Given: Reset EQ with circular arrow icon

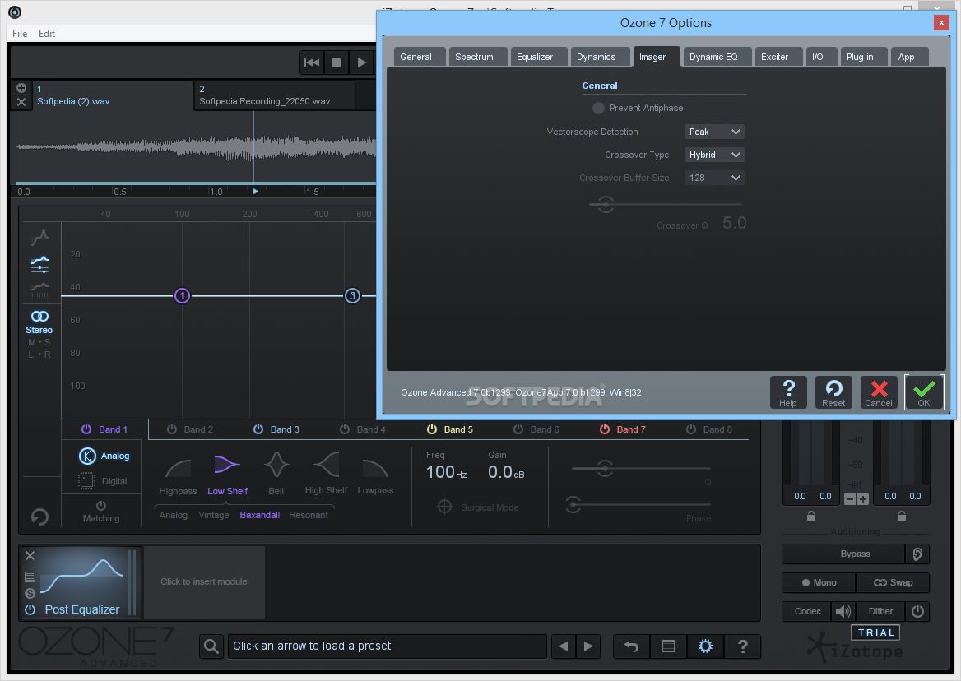Looking at the screenshot, I should (39, 517).
